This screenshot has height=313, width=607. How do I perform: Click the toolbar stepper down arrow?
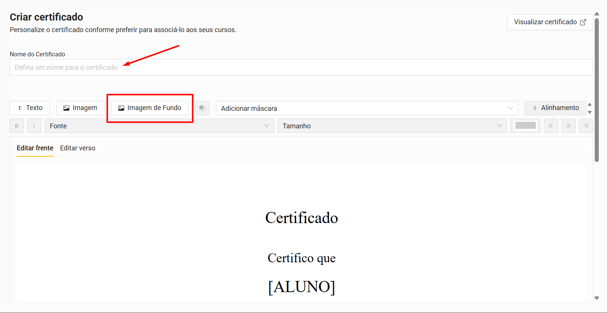[x=589, y=112]
